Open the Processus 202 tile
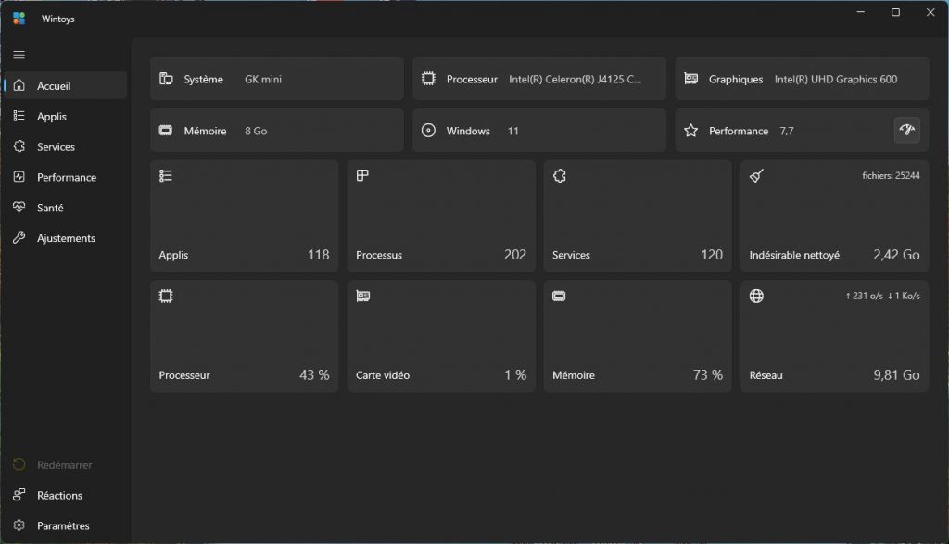Screen dimensions: 949x544 441,216
